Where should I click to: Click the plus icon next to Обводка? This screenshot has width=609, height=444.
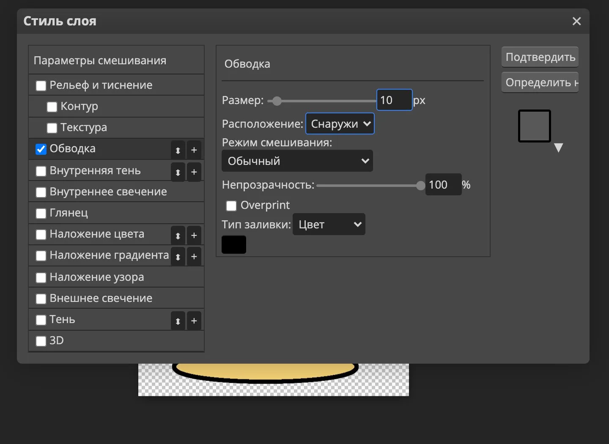tap(194, 150)
